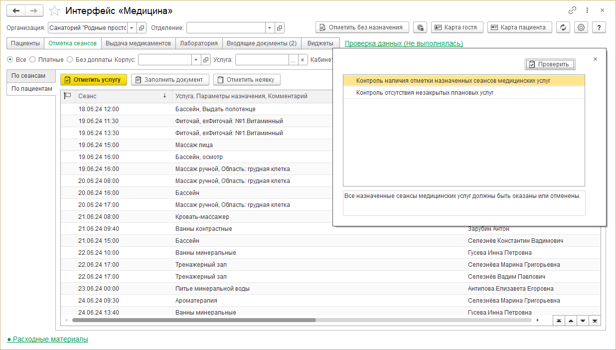Screen dimensions: 616x350
Task: Open the Отделение dropdown arrow
Action: tap(270, 28)
